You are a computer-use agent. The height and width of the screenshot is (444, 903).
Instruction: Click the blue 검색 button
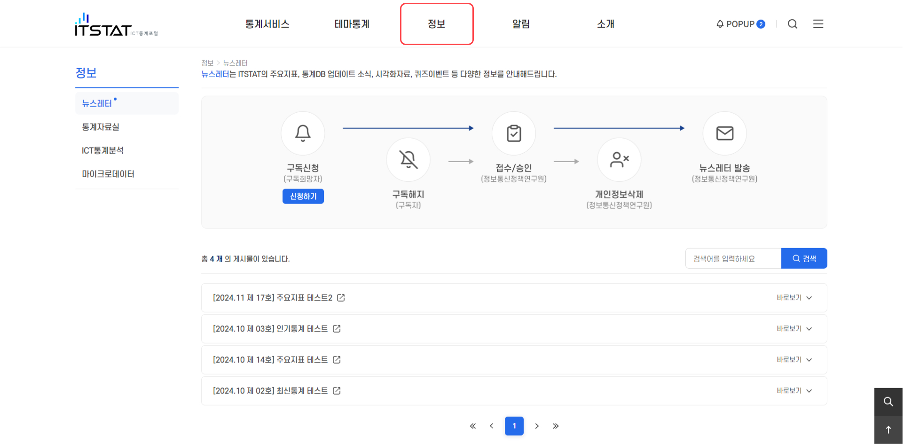click(804, 258)
